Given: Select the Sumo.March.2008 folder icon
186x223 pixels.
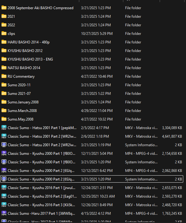Looking at the screenshot, I should [4, 110].
